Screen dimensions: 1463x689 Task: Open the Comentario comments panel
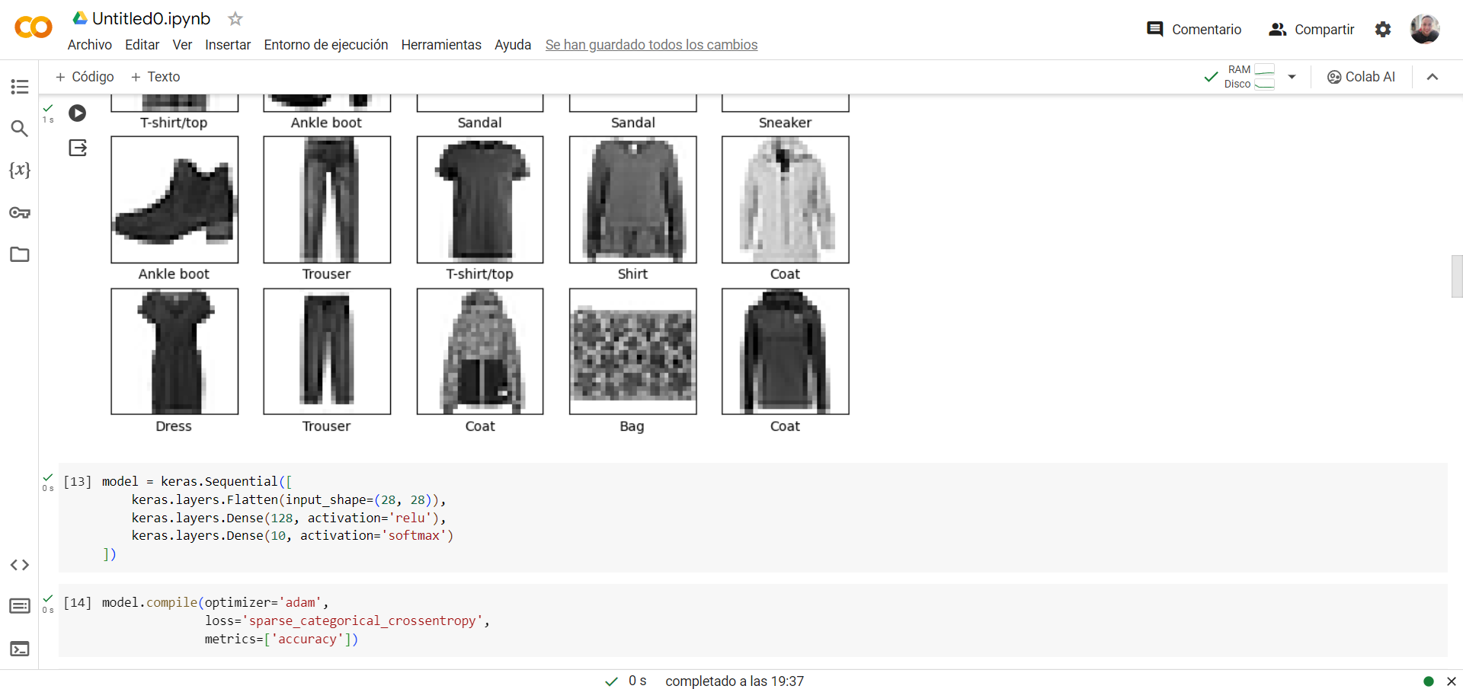(x=1194, y=30)
